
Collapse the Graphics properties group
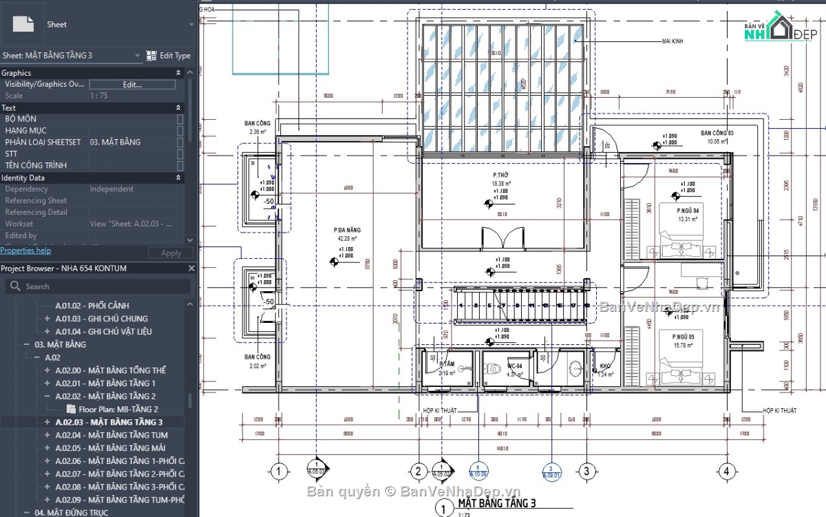coord(179,73)
